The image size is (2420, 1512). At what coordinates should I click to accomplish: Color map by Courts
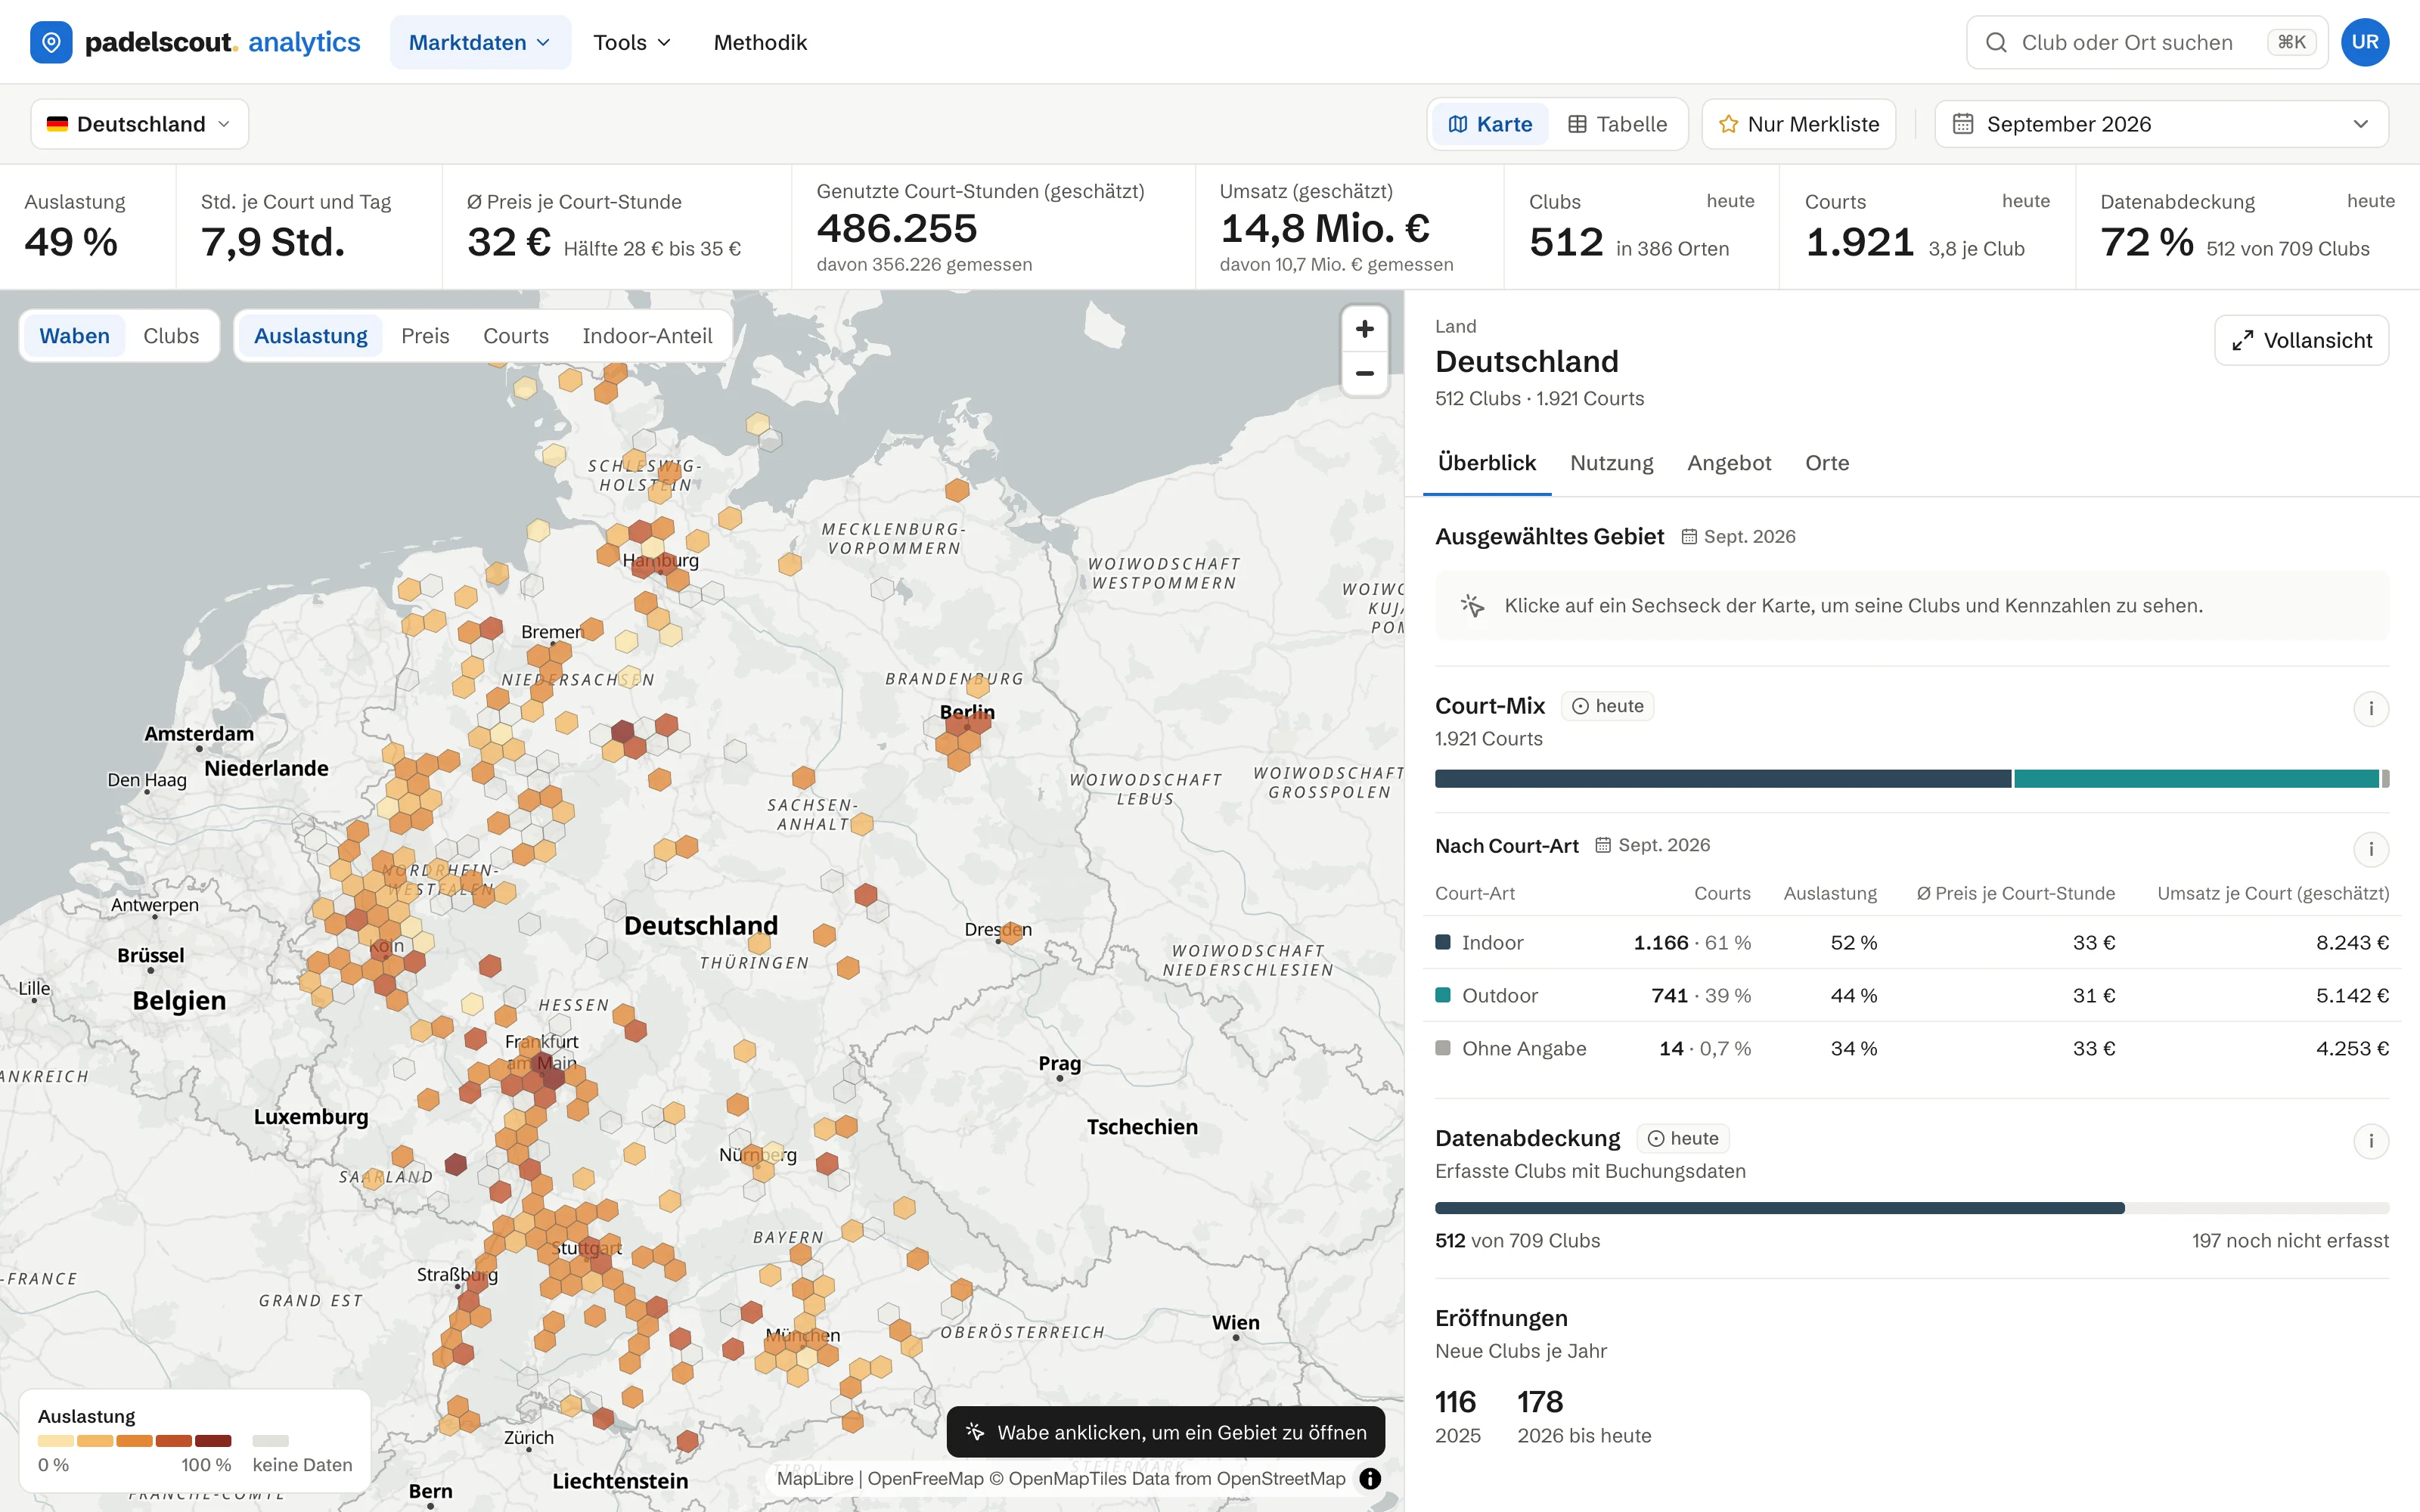[516, 336]
